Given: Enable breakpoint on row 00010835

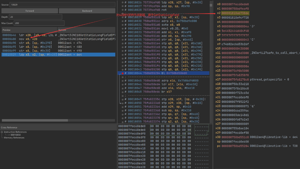Looking at the screenshot, I should (x=122, y=40).
